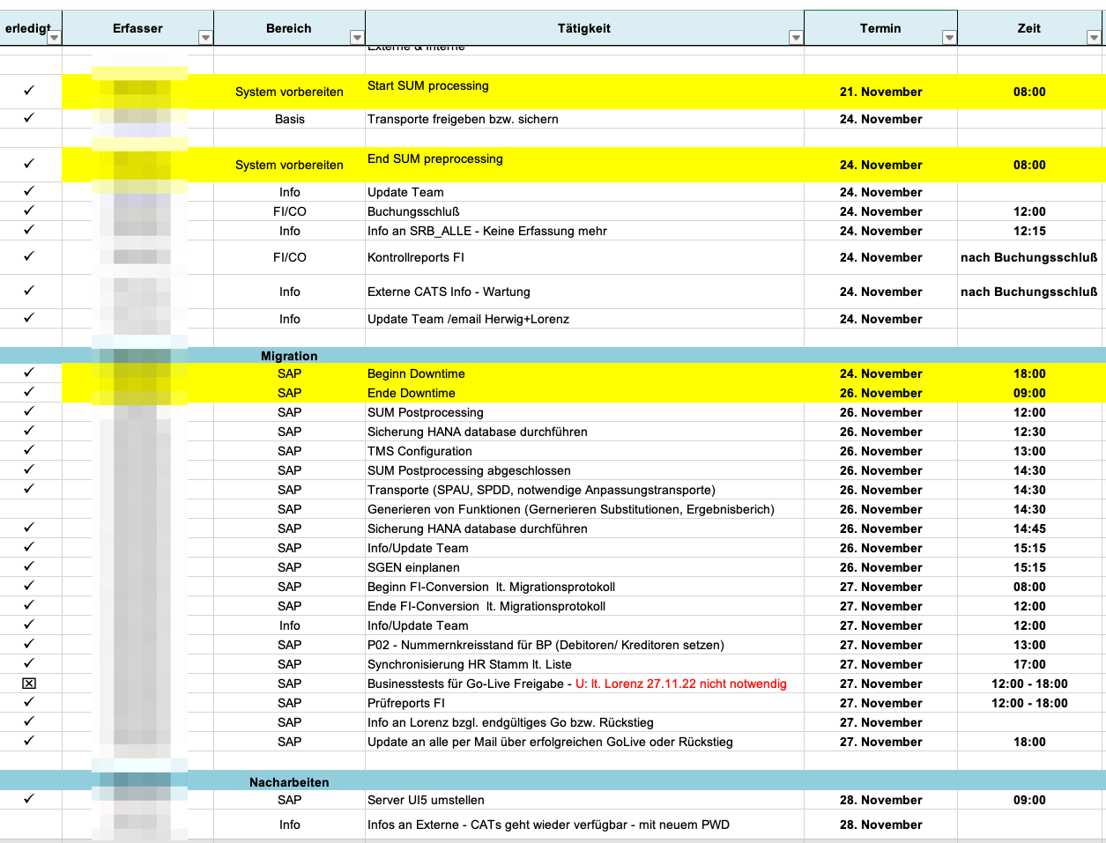Viewport: 1106px width, 843px height.
Task: Click the 'Externe CATS Info - Wartung' cell
Action: 584,292
